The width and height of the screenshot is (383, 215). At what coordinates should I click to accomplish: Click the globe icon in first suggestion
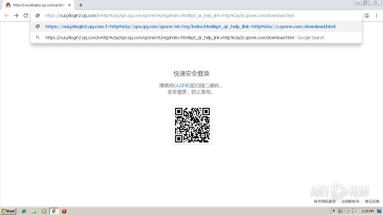coord(38,26)
